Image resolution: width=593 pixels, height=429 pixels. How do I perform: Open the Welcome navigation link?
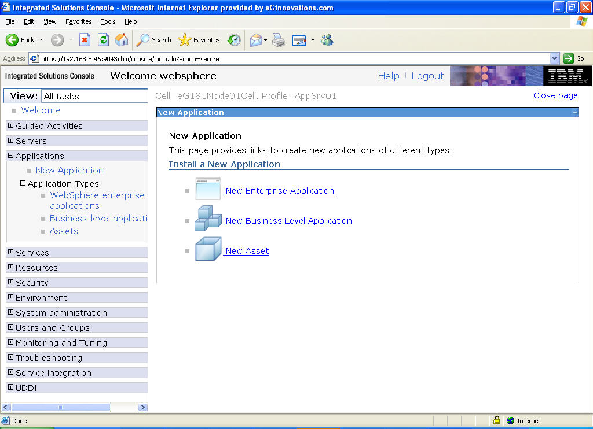tap(41, 110)
